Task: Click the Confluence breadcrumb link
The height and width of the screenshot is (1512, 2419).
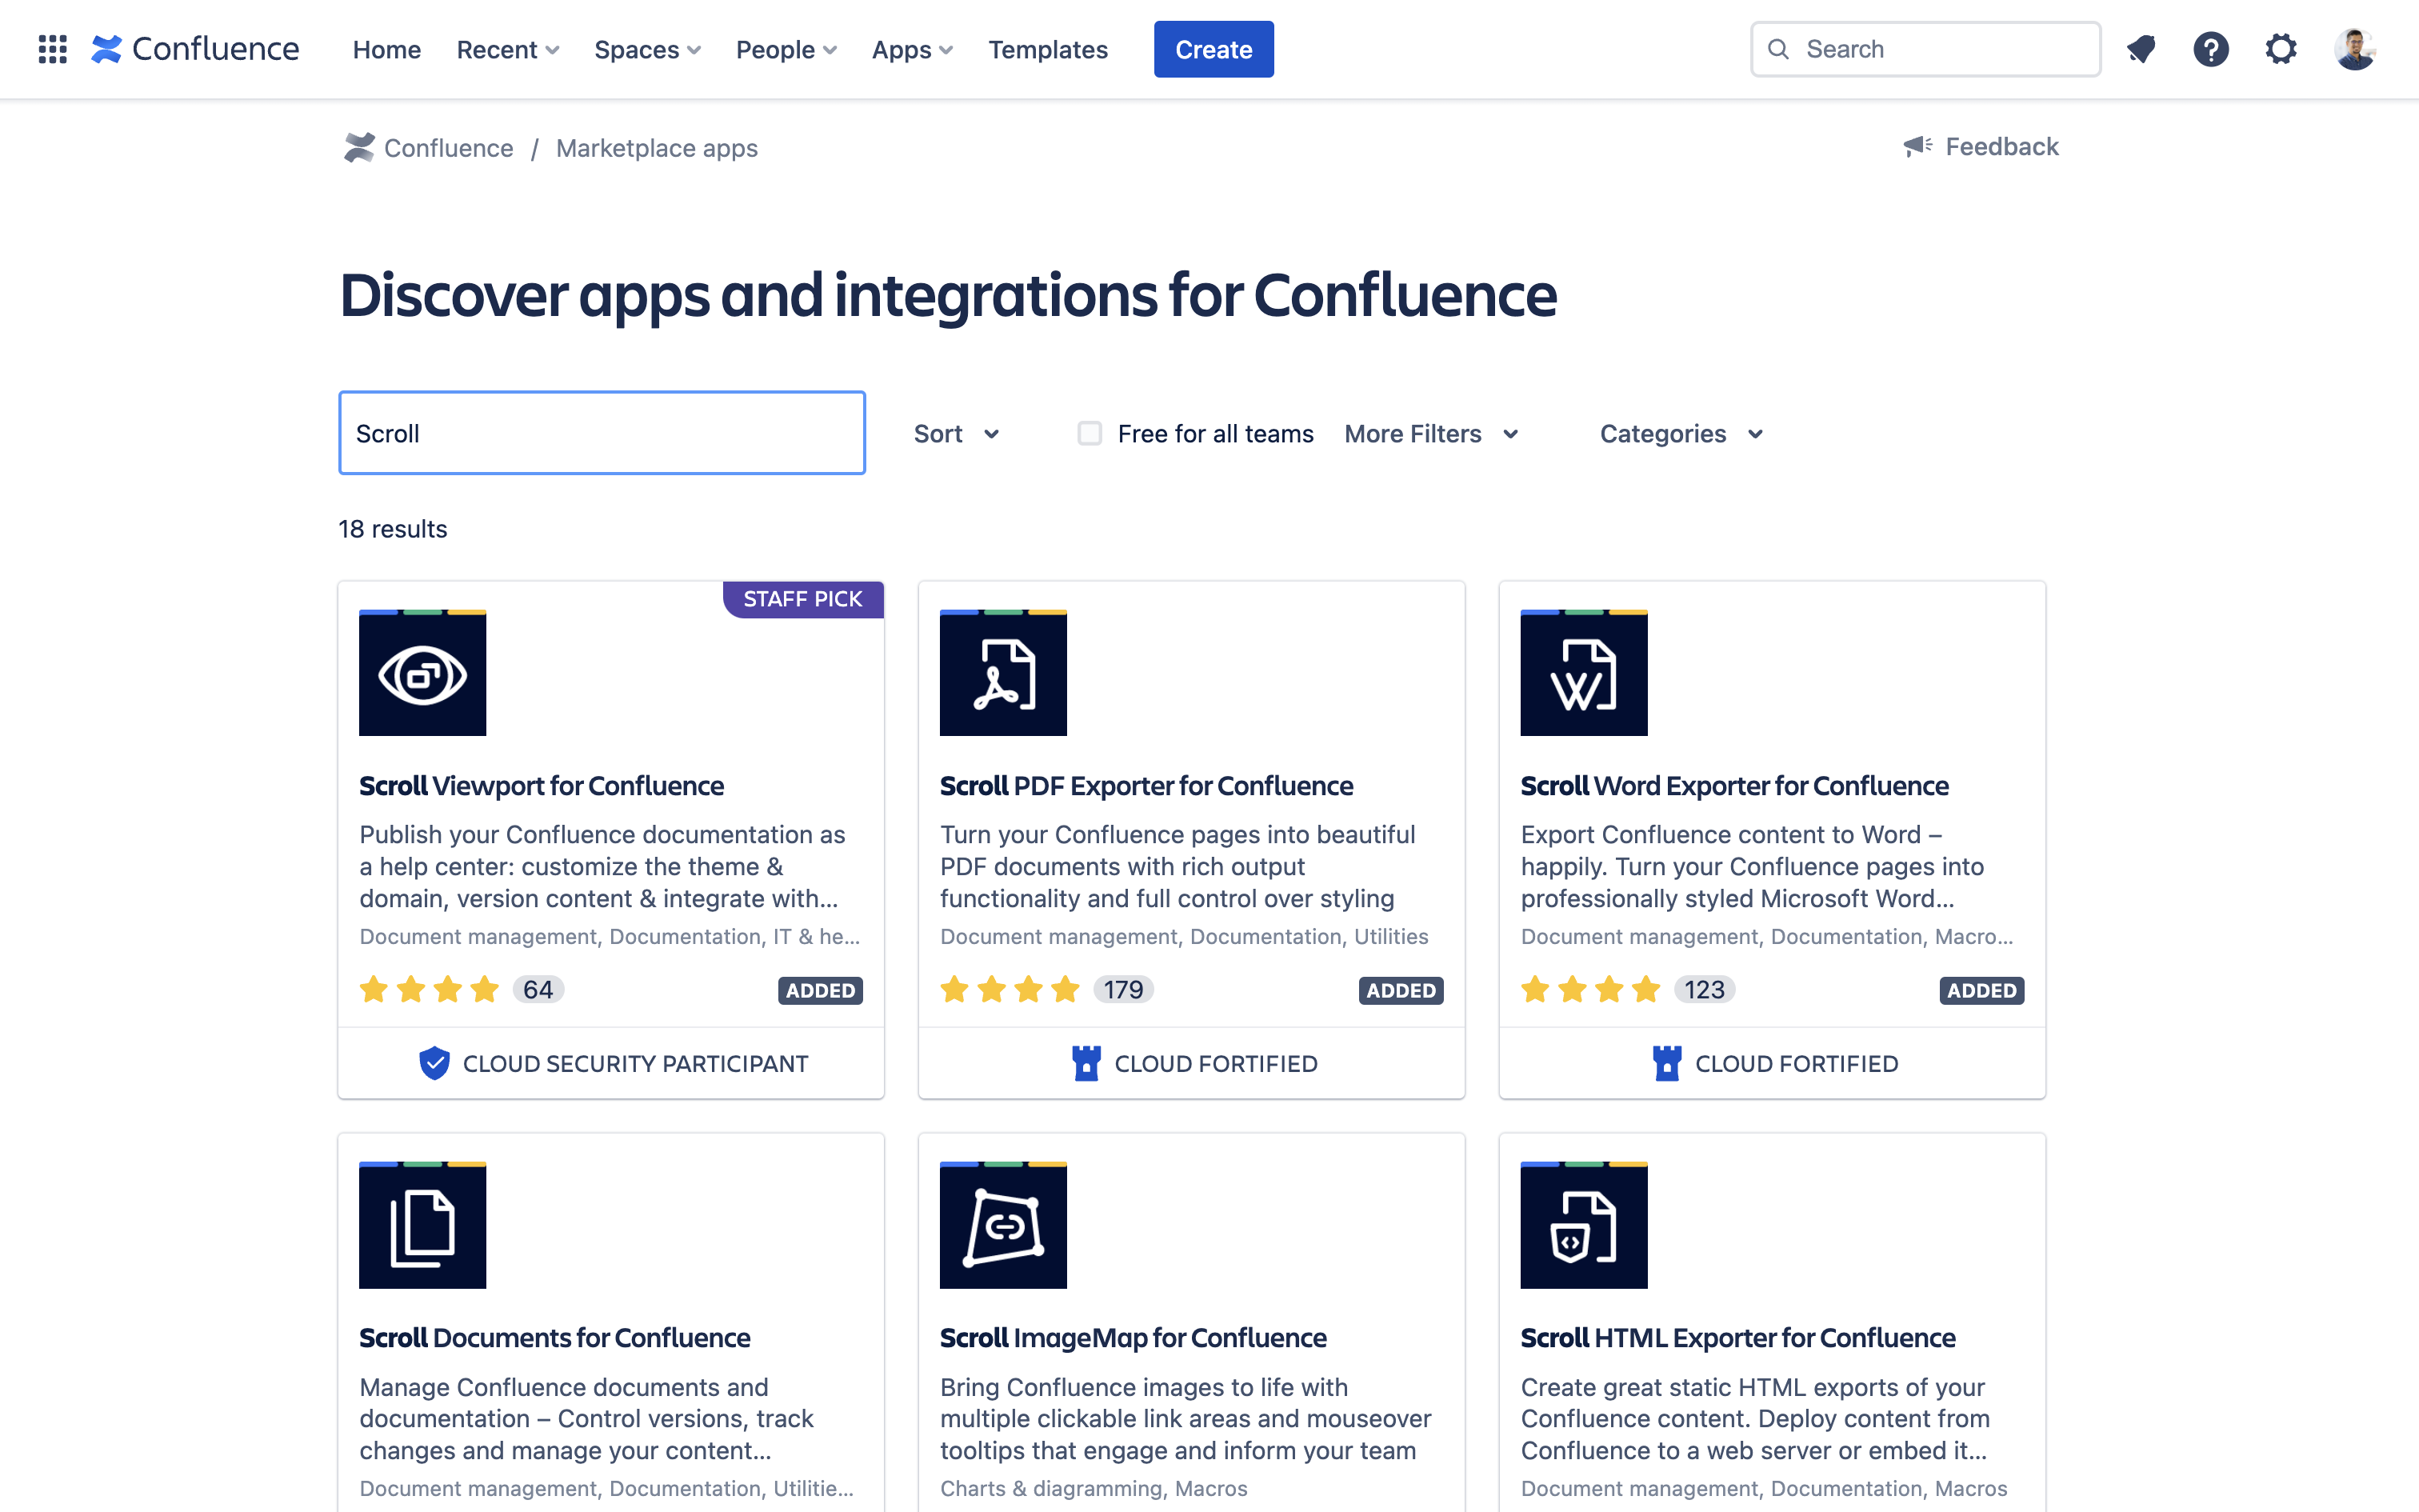Action: click(x=448, y=148)
